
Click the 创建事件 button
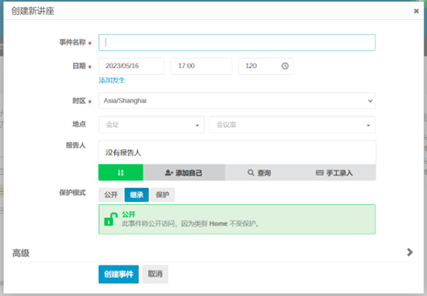point(119,274)
